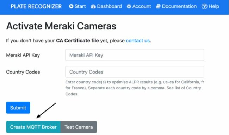Click the Account gear icon

click(x=129, y=6)
